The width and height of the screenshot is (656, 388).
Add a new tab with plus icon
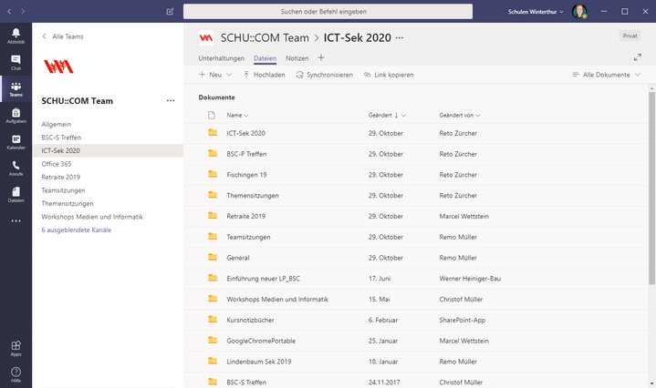tap(321, 57)
